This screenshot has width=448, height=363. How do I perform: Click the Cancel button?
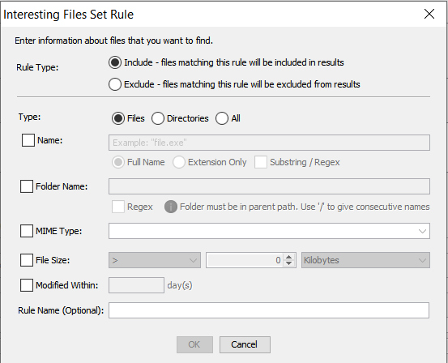[245, 344]
